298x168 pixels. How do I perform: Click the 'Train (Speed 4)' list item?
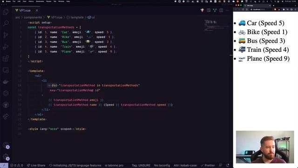point(264,50)
